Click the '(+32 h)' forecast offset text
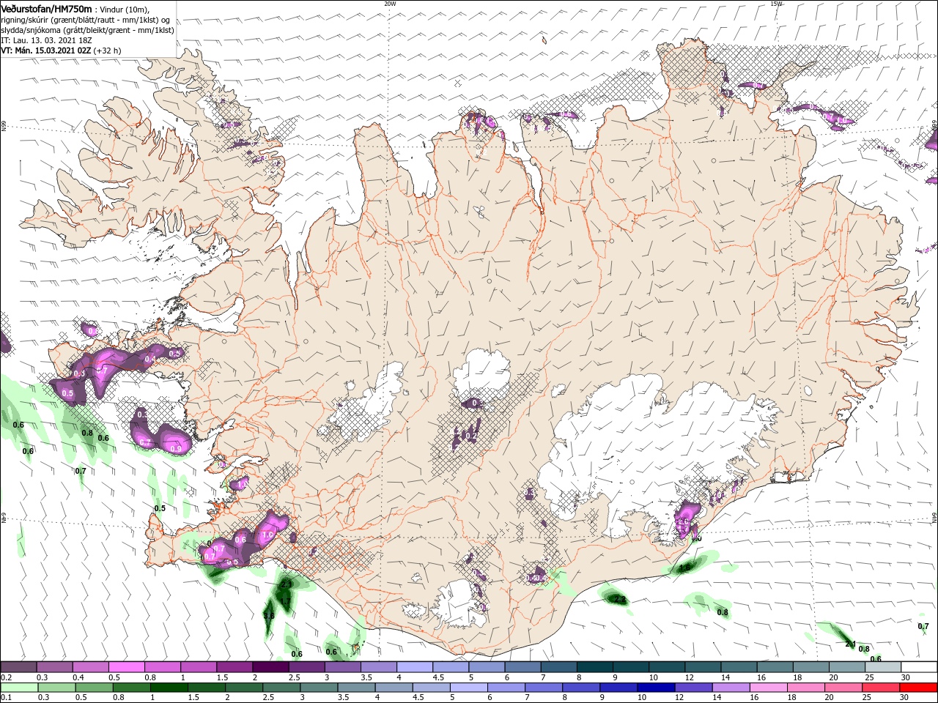This screenshot has width=938, height=703. tap(108, 51)
